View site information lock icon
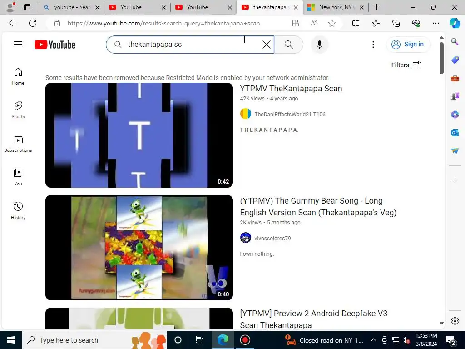 point(57,23)
